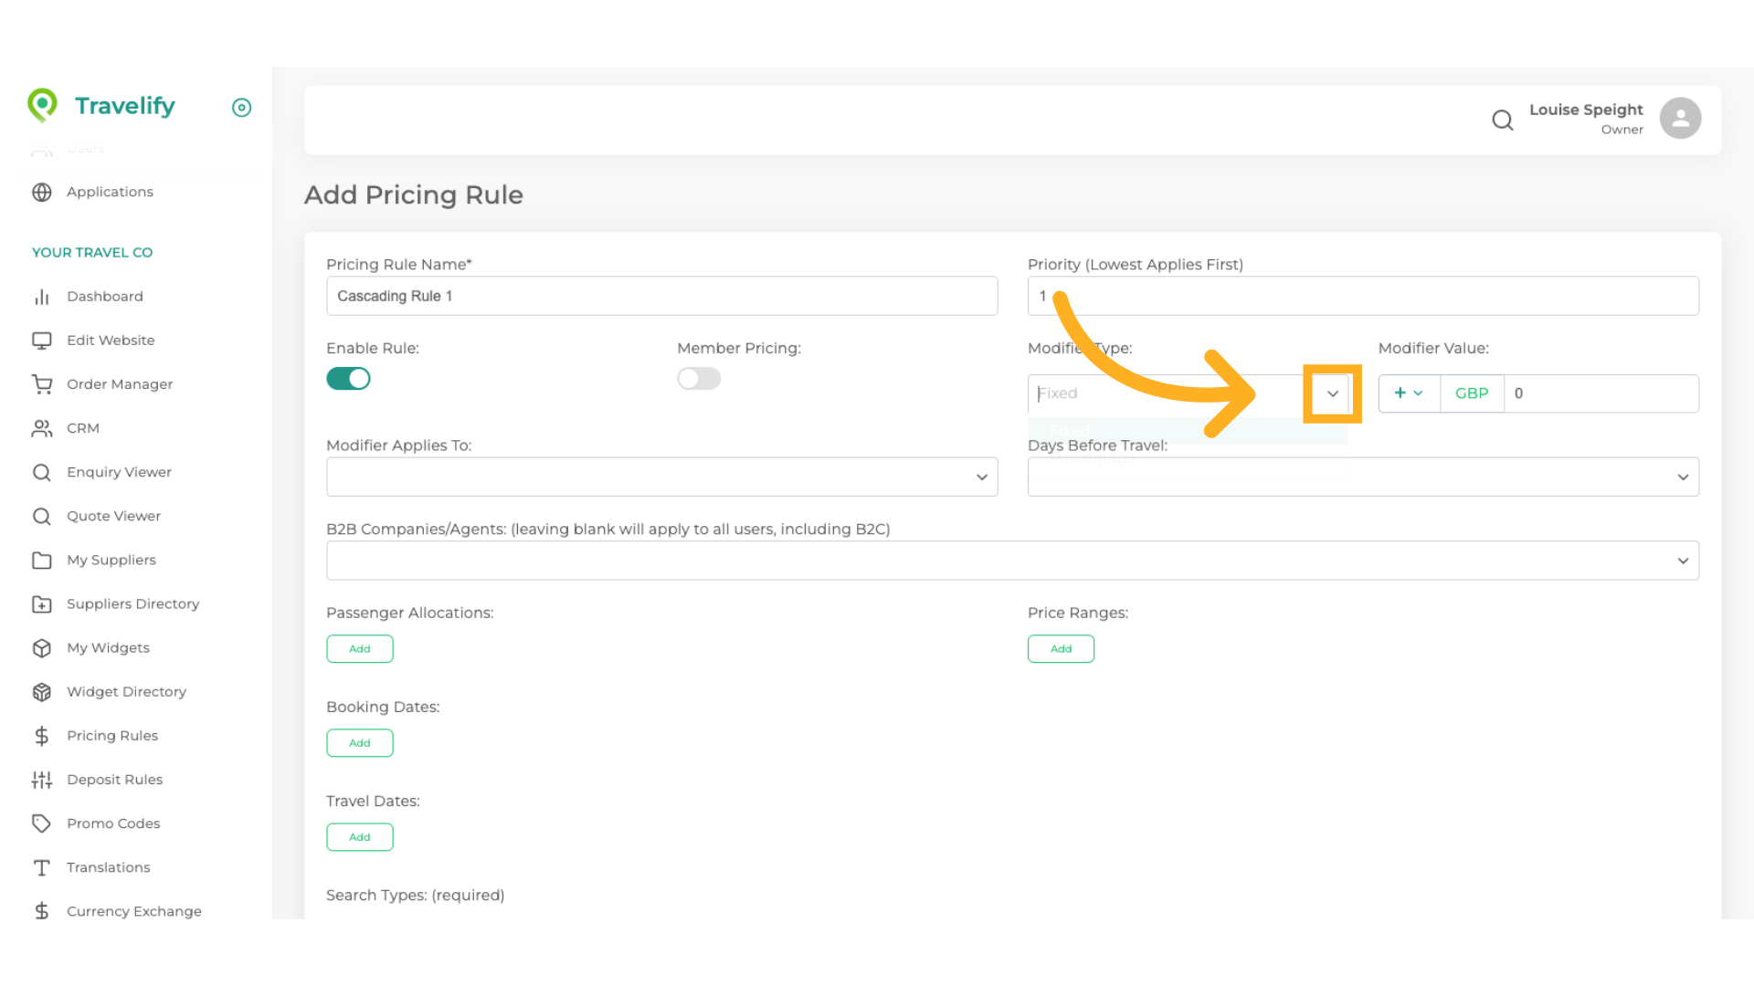Open Widget Directory cube icon
Viewport: 1754px width, 986px height.
tap(42, 692)
